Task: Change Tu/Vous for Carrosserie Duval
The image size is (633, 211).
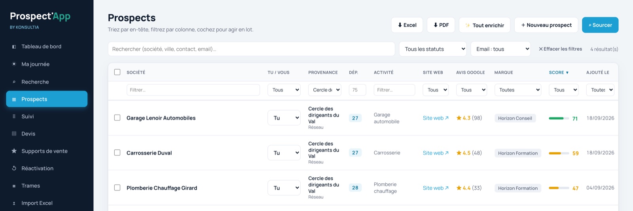Action: 284,153
